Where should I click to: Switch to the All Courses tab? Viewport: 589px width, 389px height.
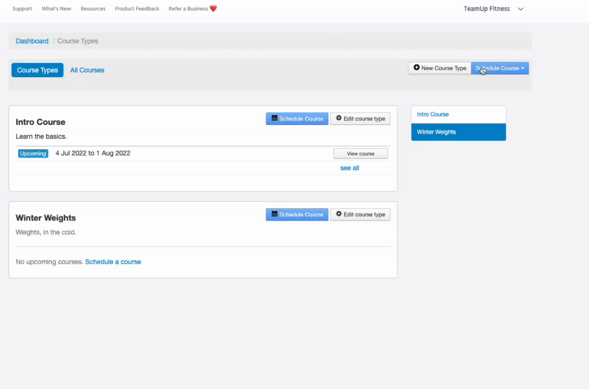click(87, 70)
